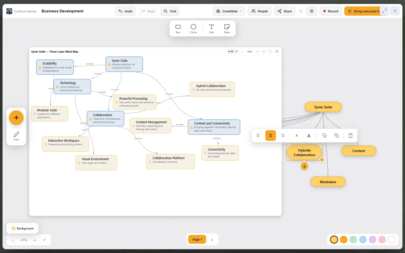
Task: Toggle the mind map eye visibility icon
Action: coord(277,51)
